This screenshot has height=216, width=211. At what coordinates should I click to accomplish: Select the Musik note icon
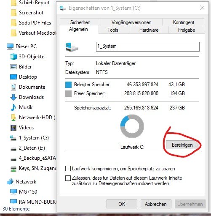point(13,107)
